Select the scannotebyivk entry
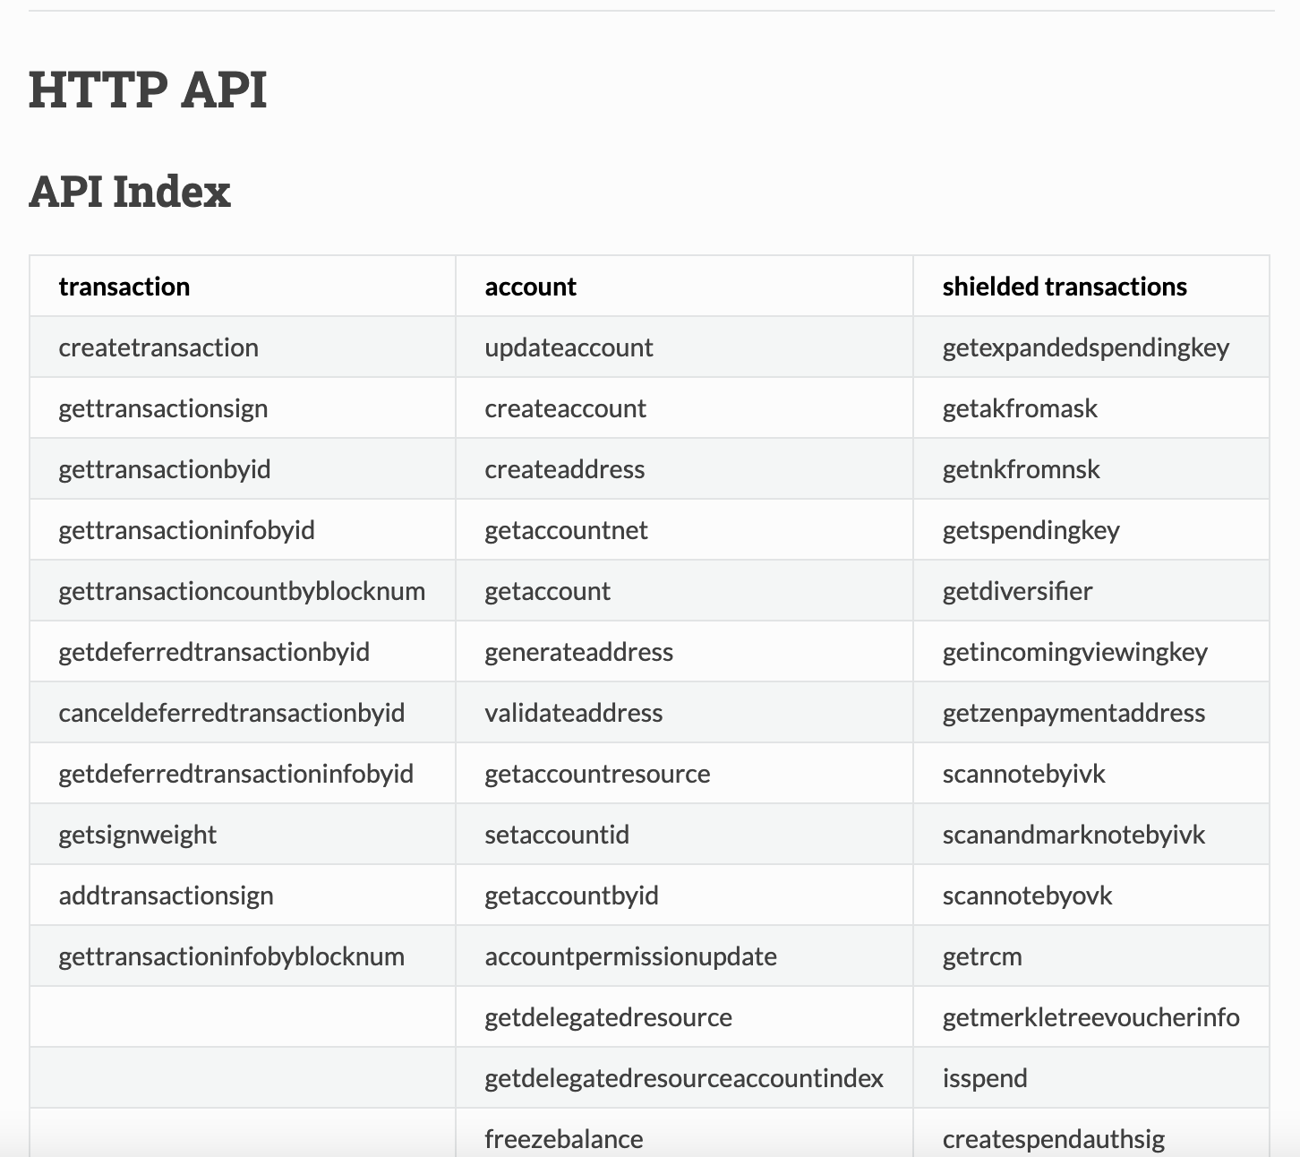Viewport: 1300px width, 1157px height. click(x=1023, y=774)
